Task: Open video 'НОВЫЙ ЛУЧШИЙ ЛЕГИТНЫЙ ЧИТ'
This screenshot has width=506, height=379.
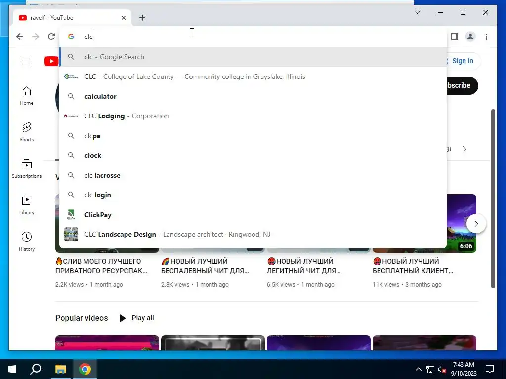Action: click(304, 266)
